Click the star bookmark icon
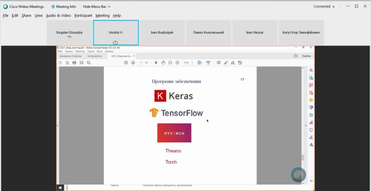 67,63
